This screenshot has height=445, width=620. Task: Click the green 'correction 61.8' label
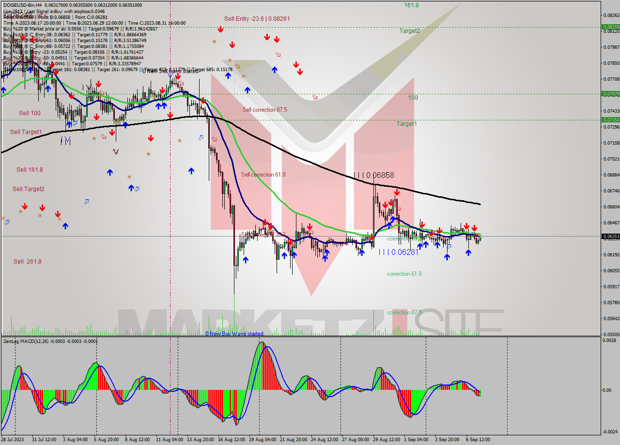tap(404, 274)
